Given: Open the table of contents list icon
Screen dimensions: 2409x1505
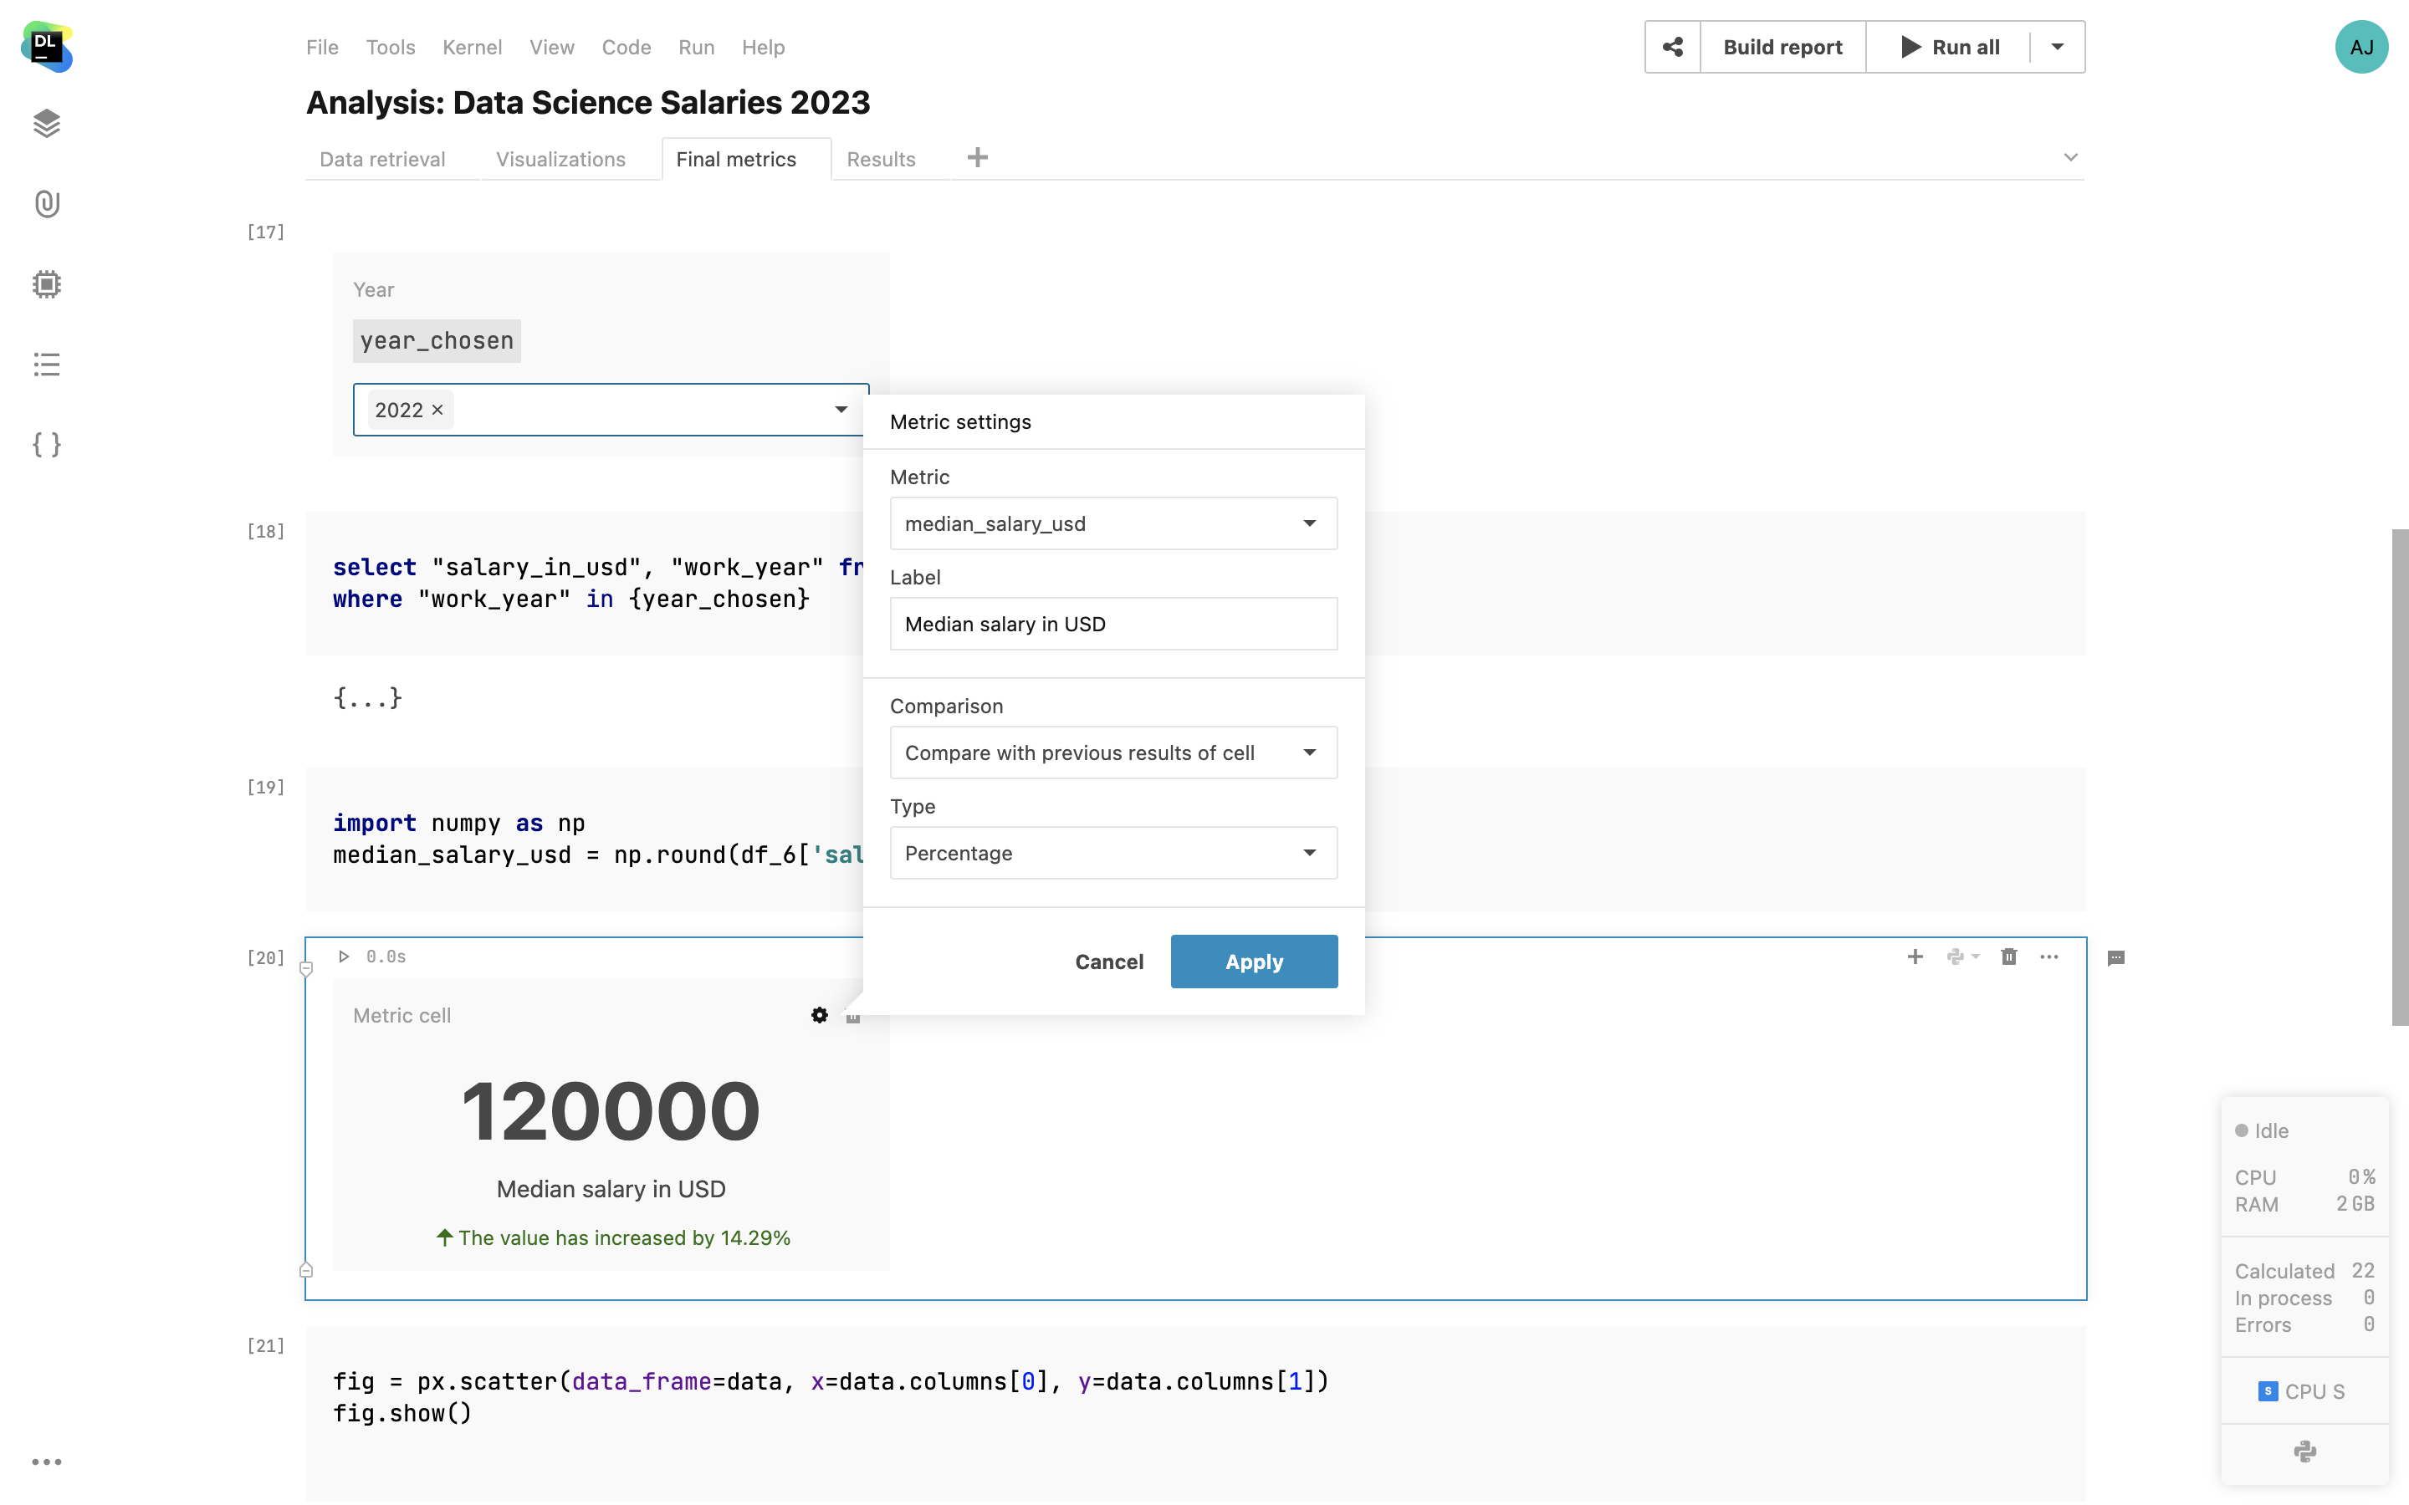Looking at the screenshot, I should click(47, 365).
